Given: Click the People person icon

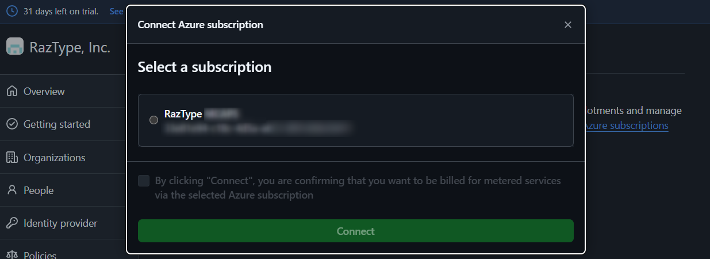Looking at the screenshot, I should tap(12, 191).
